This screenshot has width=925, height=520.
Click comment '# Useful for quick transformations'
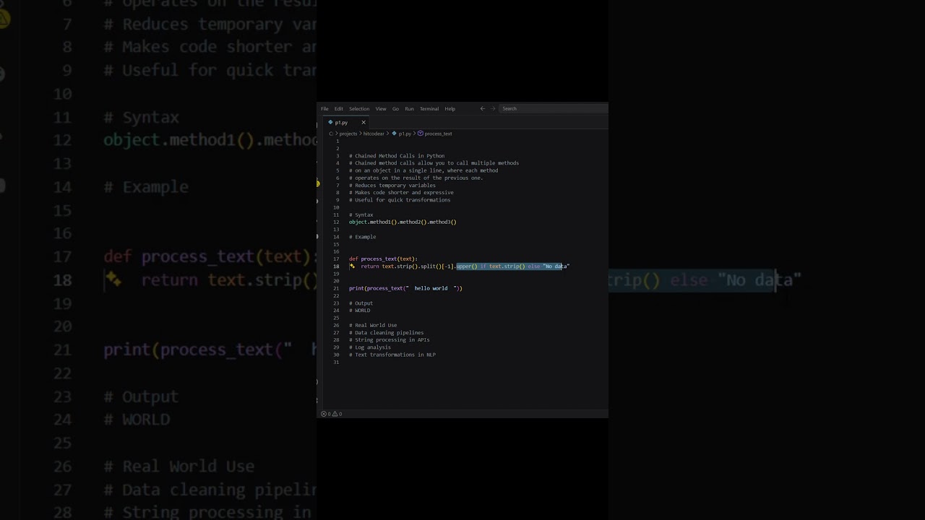click(x=400, y=200)
